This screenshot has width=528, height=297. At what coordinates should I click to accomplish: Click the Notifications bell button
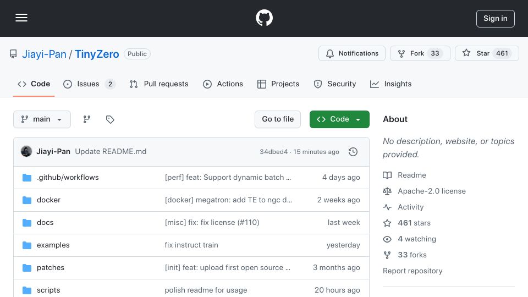tap(352, 53)
